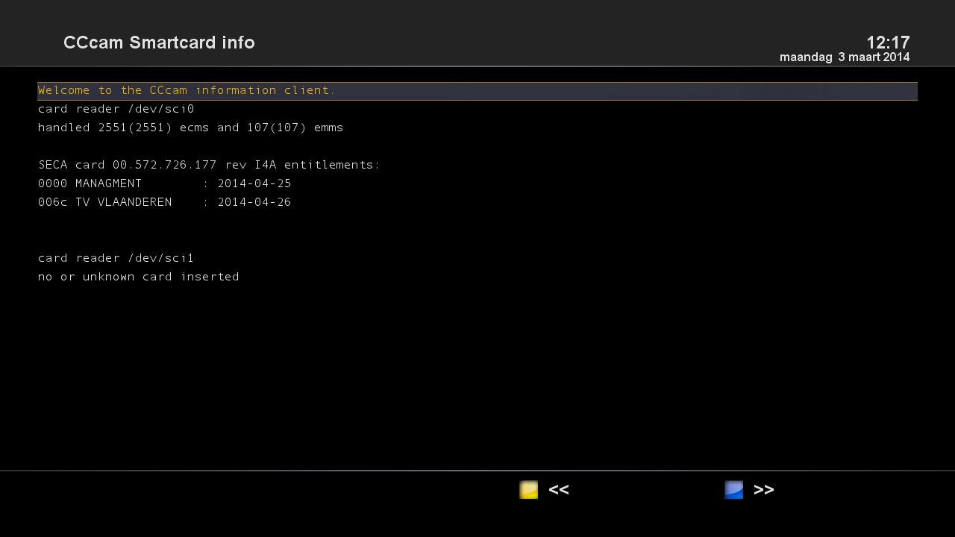Select the card reader /dev/sci1 line
This screenshot has height=537, width=955.
116,258
